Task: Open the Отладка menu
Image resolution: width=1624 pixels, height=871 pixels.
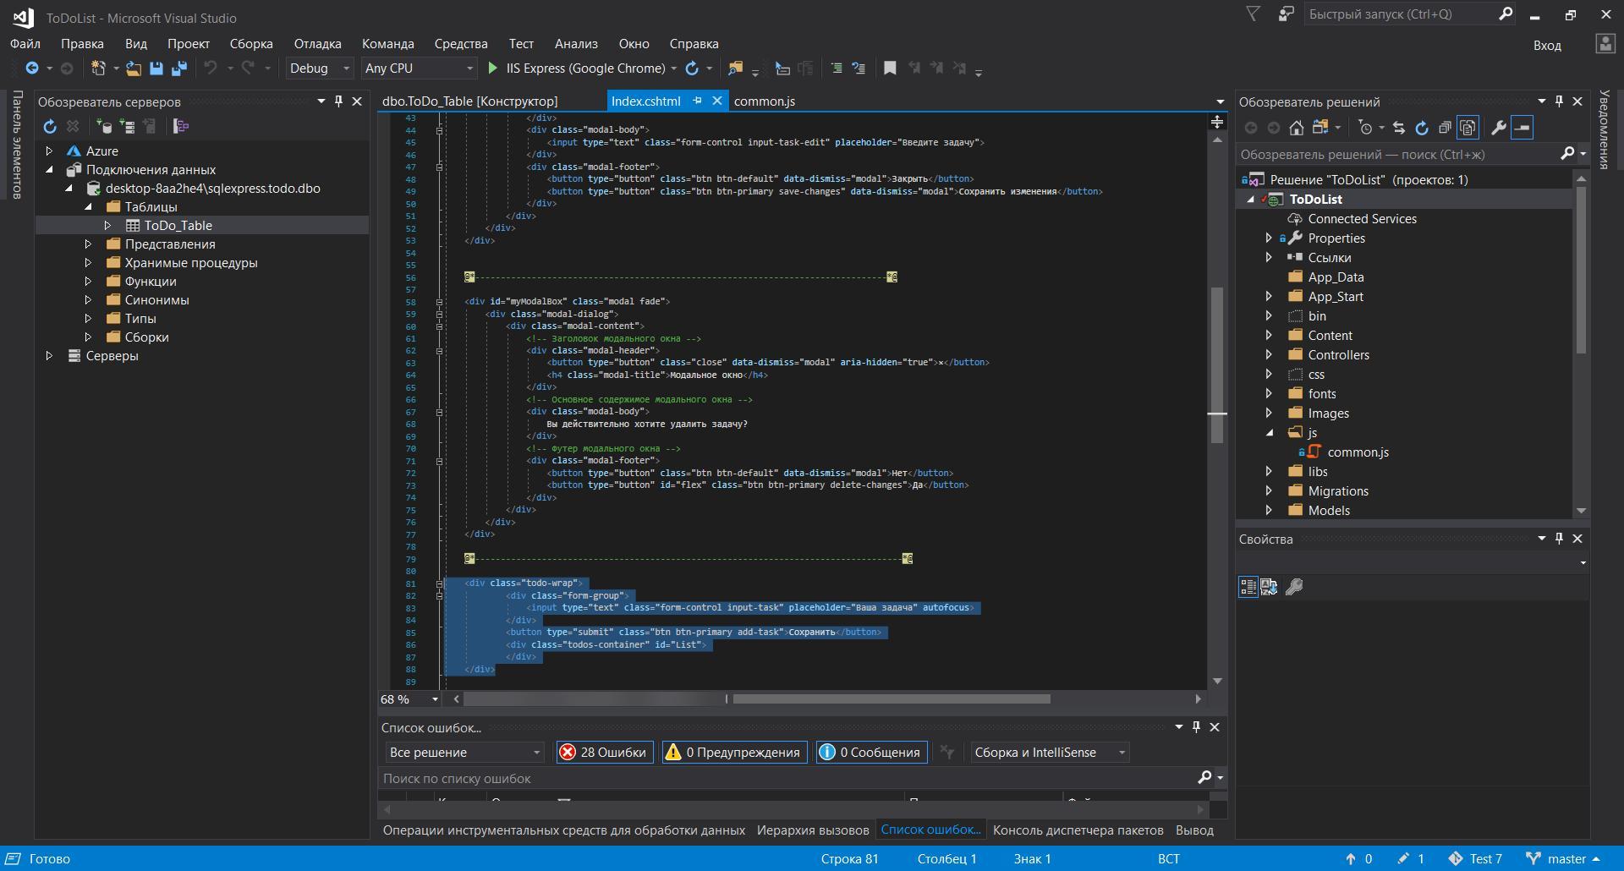Action: click(x=317, y=44)
